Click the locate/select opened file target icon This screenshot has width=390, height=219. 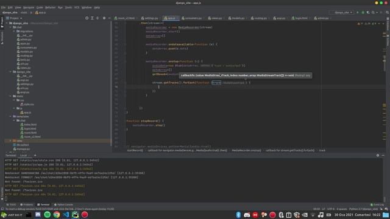pyautogui.click(x=87, y=18)
